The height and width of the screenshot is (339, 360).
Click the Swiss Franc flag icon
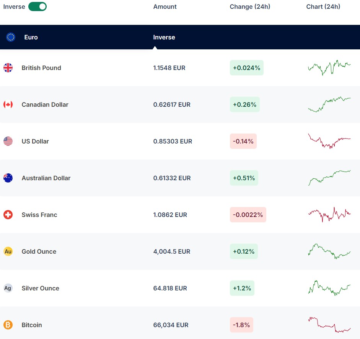(8, 215)
